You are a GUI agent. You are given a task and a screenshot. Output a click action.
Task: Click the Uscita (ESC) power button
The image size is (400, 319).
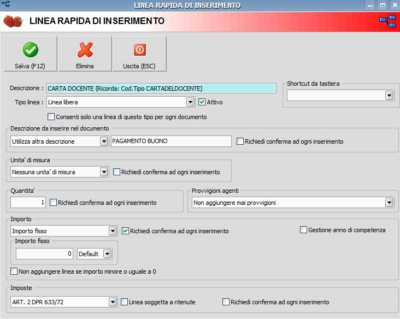pyautogui.click(x=139, y=54)
